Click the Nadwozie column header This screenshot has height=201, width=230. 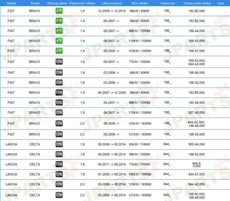[x=168, y=3]
